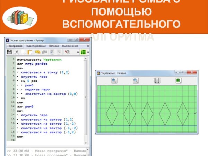The width and height of the screenshot is (208, 156).
Task: Click 'поднять перо' on line 8
Action: pos(37,90)
